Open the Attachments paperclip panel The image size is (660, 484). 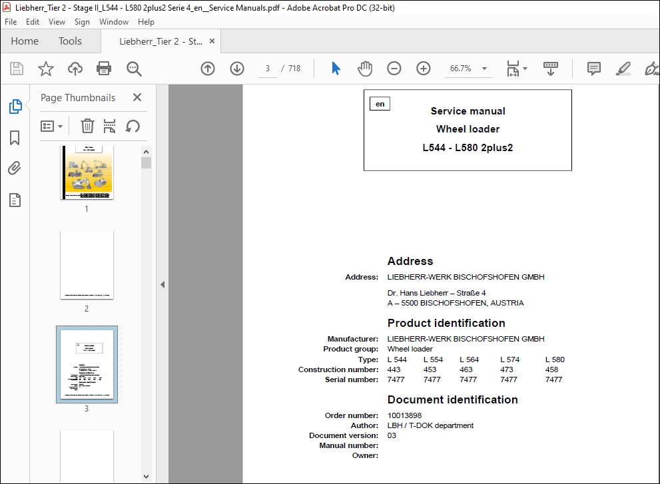pyautogui.click(x=15, y=168)
